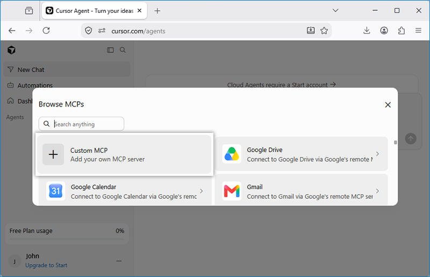Expand Google Drive with its chevron
Viewport: 430px width, 277px height.
[378, 154]
